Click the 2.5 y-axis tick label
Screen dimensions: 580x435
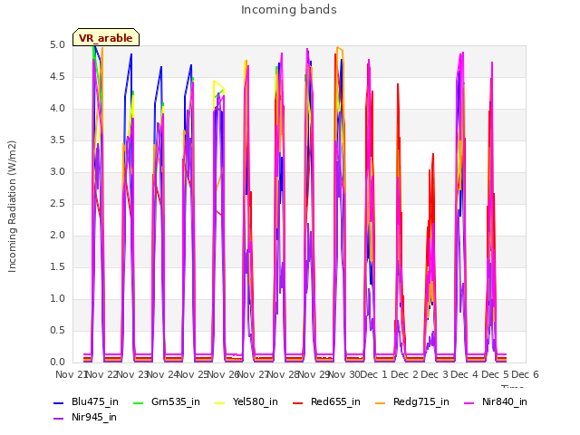(x=57, y=204)
